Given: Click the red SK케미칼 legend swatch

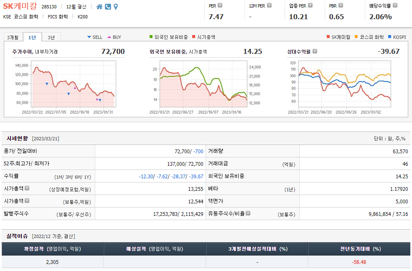Looking at the screenshot, I should point(328,37).
